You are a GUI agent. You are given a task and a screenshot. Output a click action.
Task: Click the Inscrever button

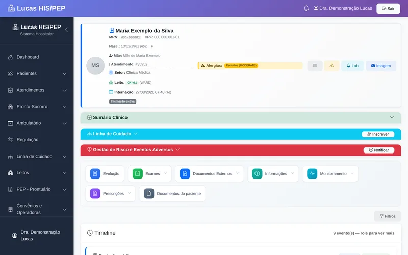[378, 134]
